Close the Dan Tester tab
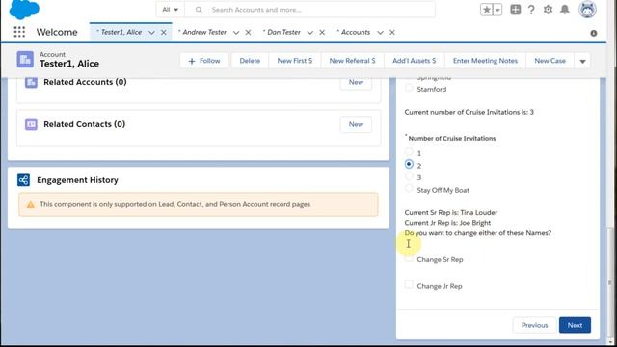 coord(322,32)
